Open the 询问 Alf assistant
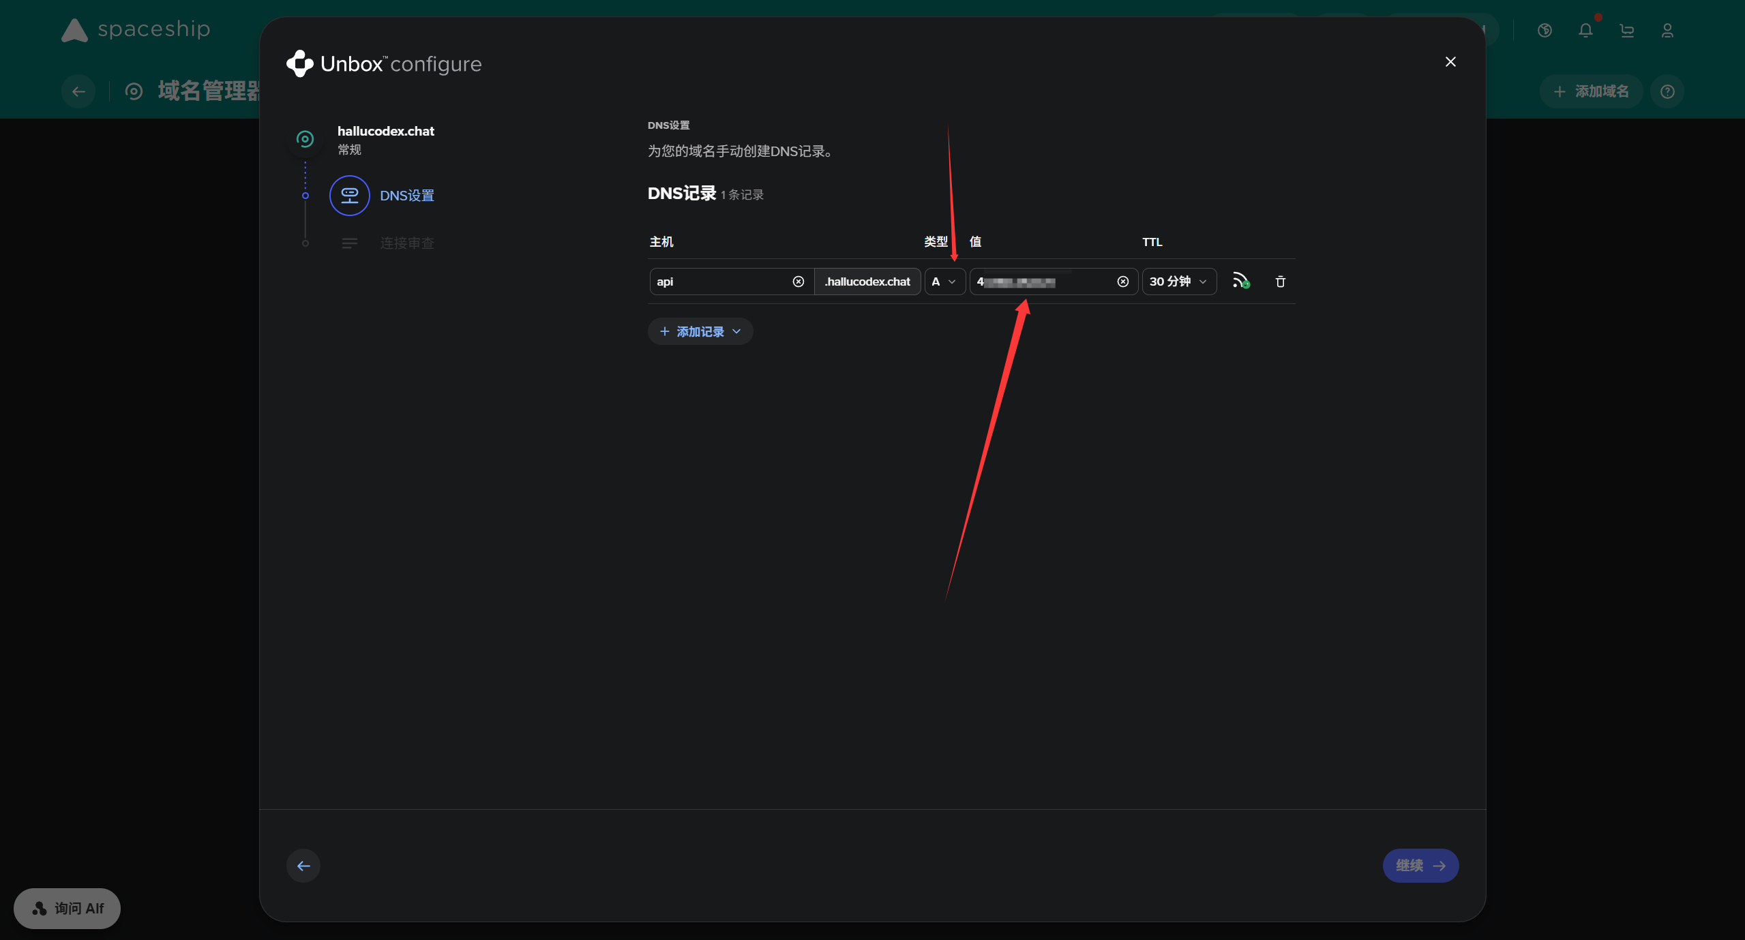The width and height of the screenshot is (1745, 940). [68, 909]
